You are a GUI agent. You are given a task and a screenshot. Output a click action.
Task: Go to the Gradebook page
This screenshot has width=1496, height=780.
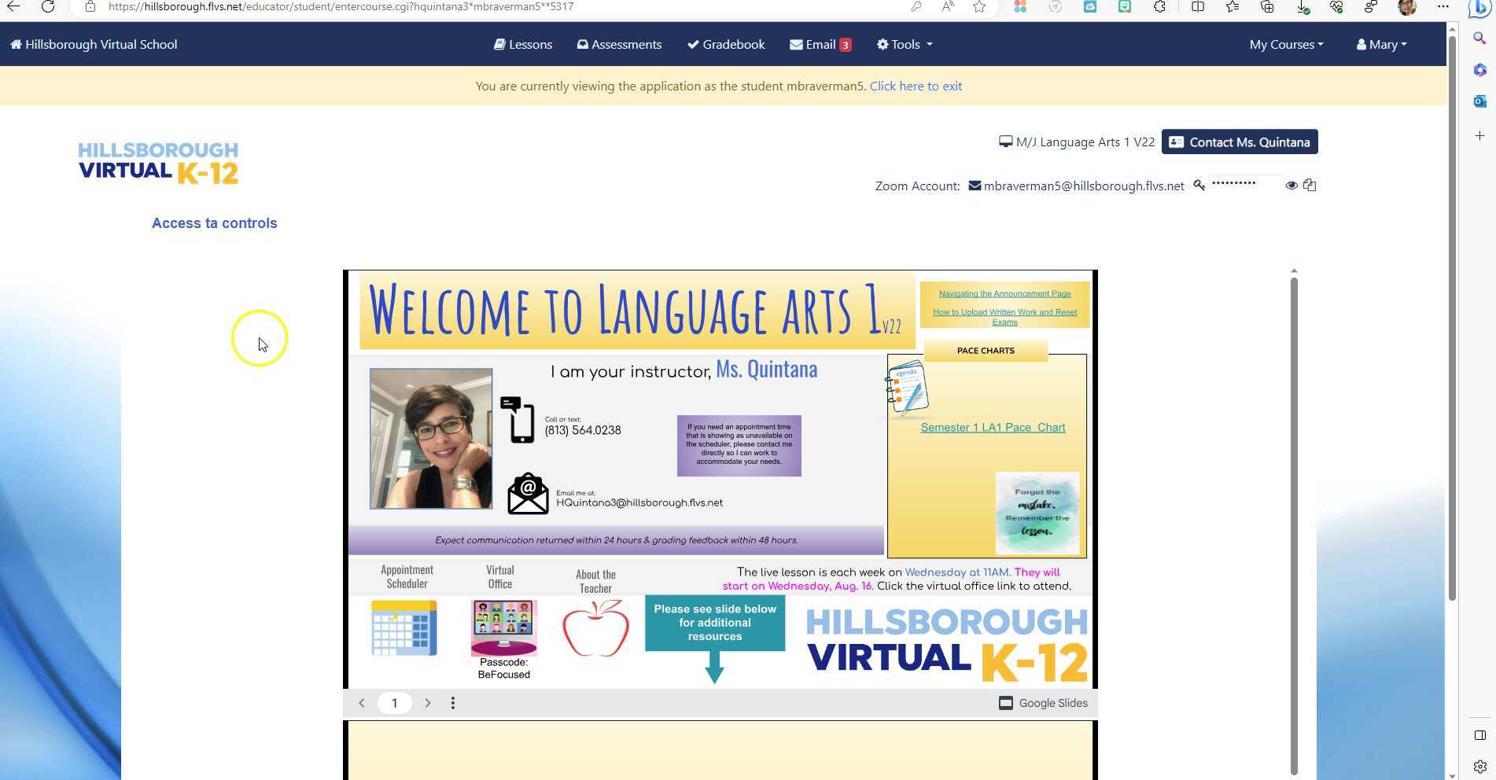(x=726, y=45)
